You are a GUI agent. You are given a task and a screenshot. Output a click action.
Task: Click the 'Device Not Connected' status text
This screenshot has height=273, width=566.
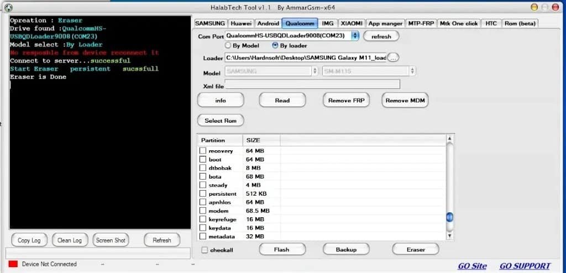pos(49,264)
